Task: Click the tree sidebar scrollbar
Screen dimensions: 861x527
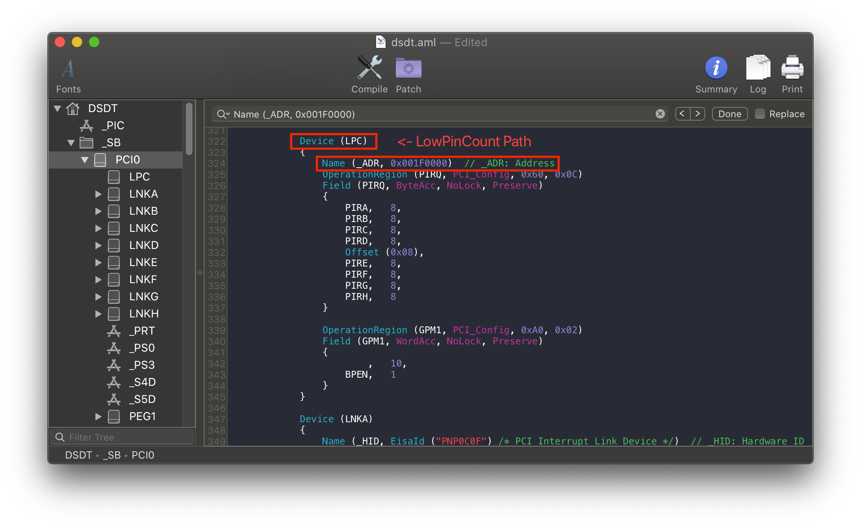Action: point(189,129)
